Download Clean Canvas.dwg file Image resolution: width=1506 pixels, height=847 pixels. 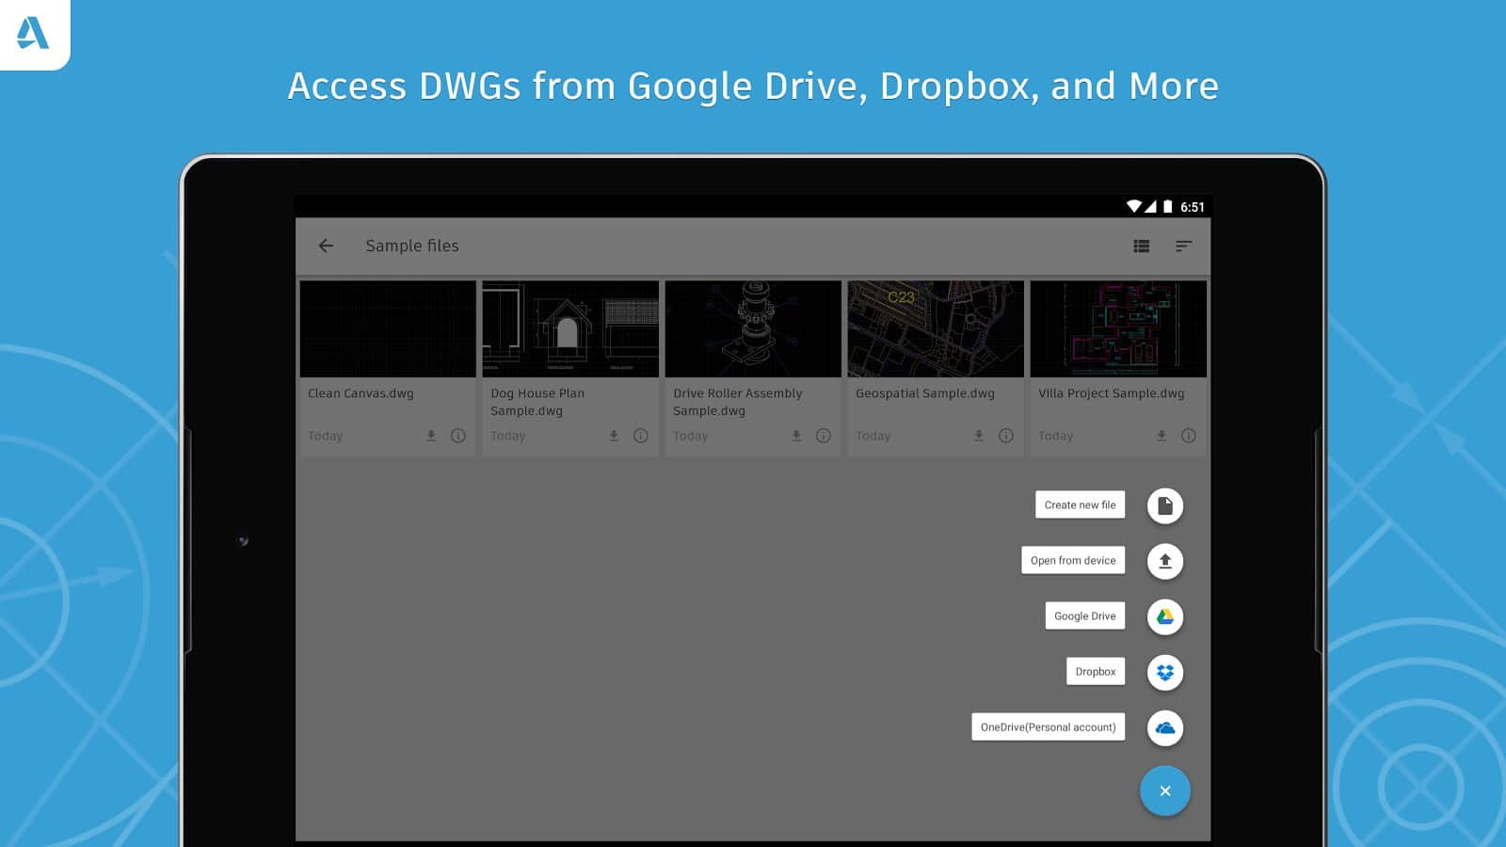431,436
